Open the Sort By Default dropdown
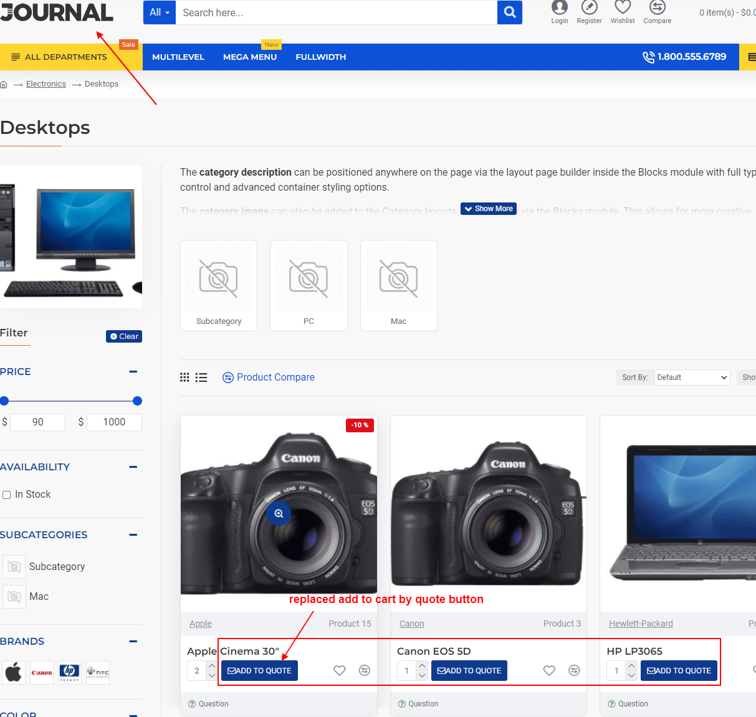The image size is (756, 717). coord(692,377)
